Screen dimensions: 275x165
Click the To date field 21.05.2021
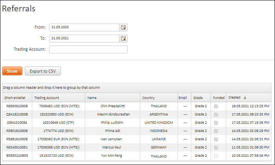84,38
